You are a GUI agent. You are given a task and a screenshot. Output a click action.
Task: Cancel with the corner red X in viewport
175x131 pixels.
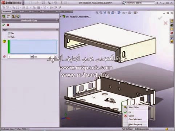tap(166, 23)
